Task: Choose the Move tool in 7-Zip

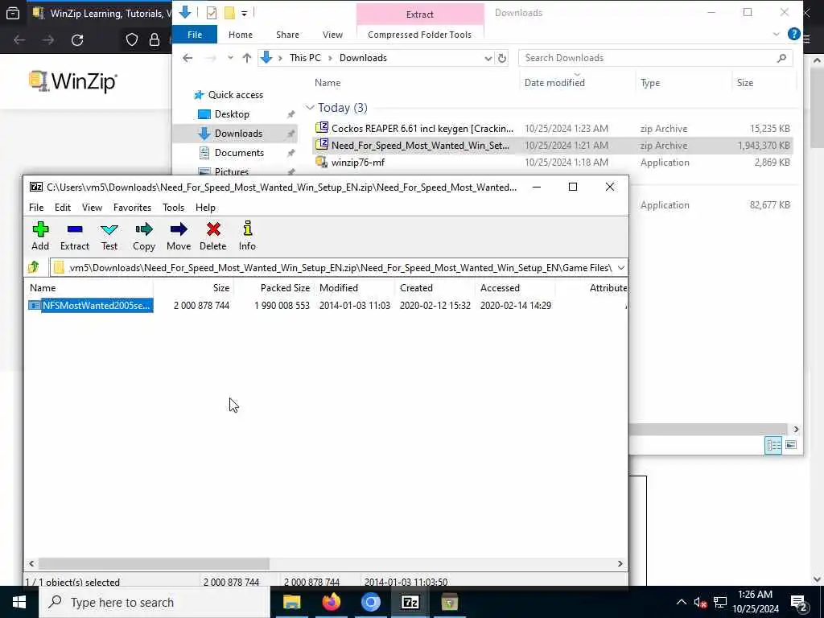Action: click(x=179, y=236)
